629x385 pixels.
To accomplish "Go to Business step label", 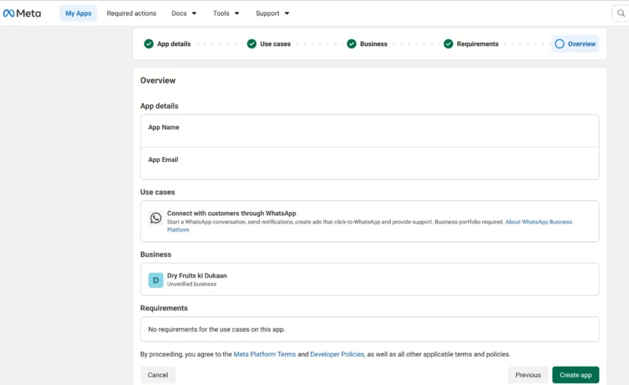I will pyautogui.click(x=373, y=44).
